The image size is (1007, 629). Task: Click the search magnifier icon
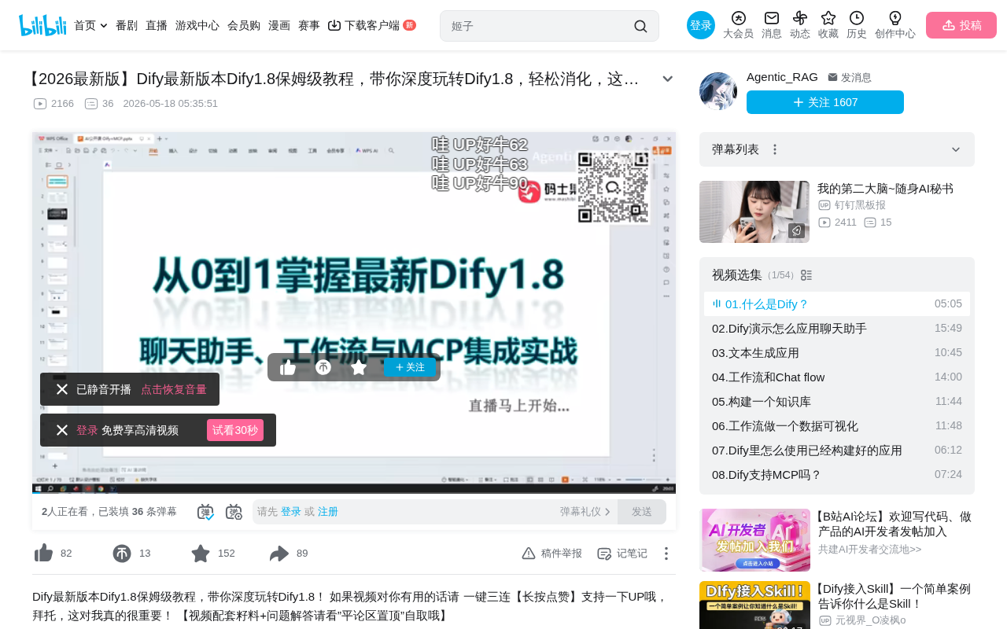tap(640, 26)
